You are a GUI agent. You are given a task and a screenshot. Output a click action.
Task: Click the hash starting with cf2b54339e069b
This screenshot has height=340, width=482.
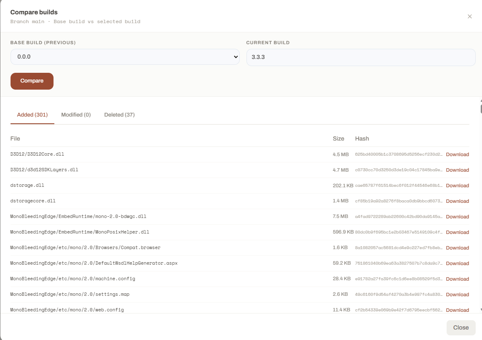pyautogui.click(x=399, y=310)
